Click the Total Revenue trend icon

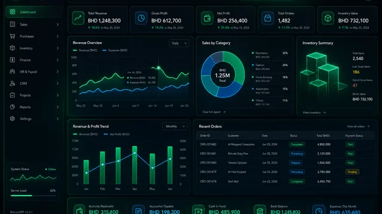pyautogui.click(x=78, y=18)
